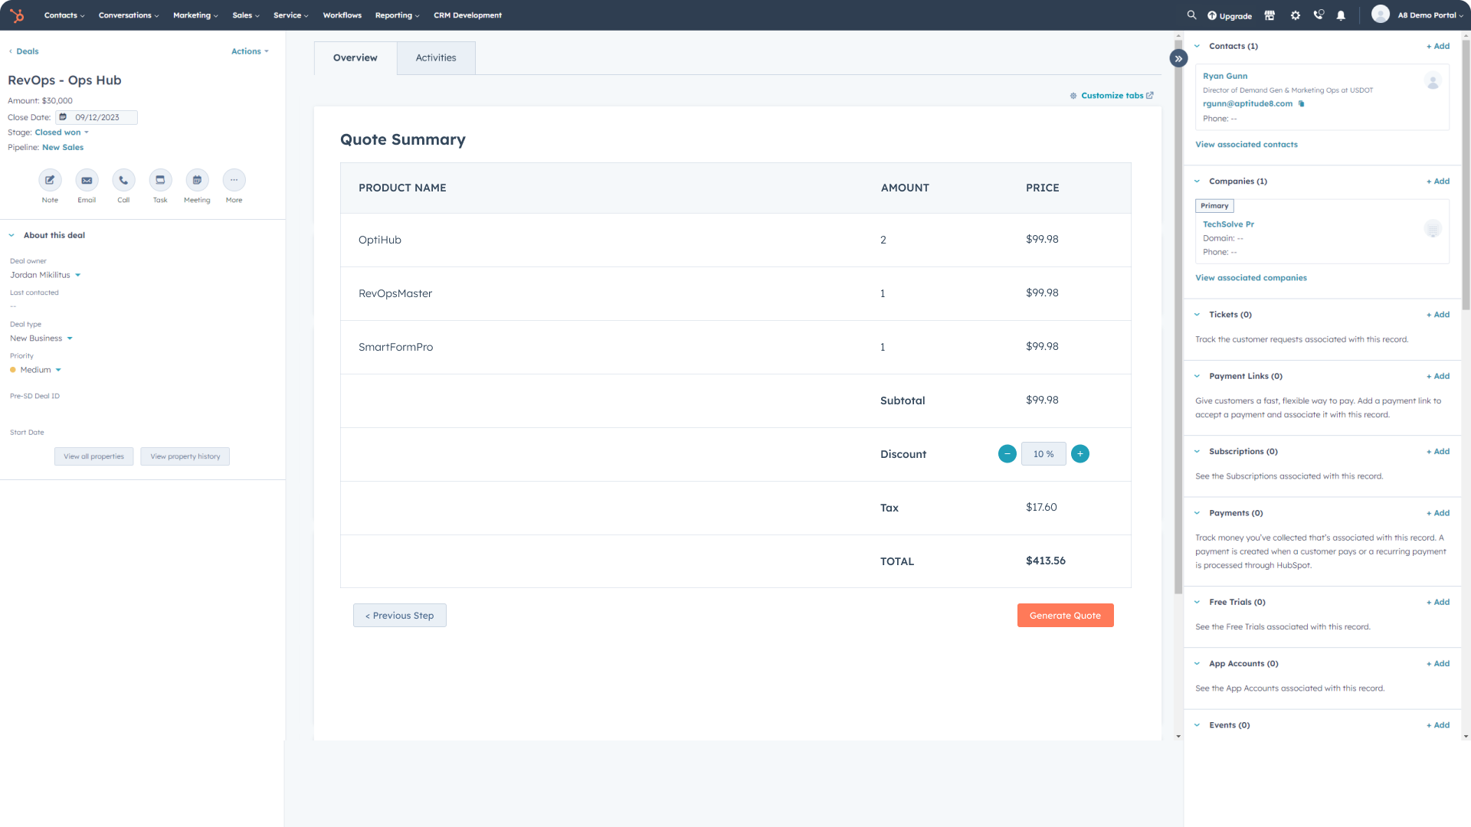Click the OptiHub product name
The image size is (1471, 827).
(x=380, y=240)
